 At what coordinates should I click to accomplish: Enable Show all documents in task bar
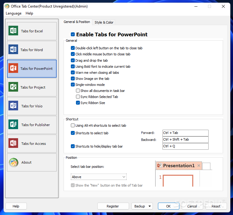coord(78,91)
